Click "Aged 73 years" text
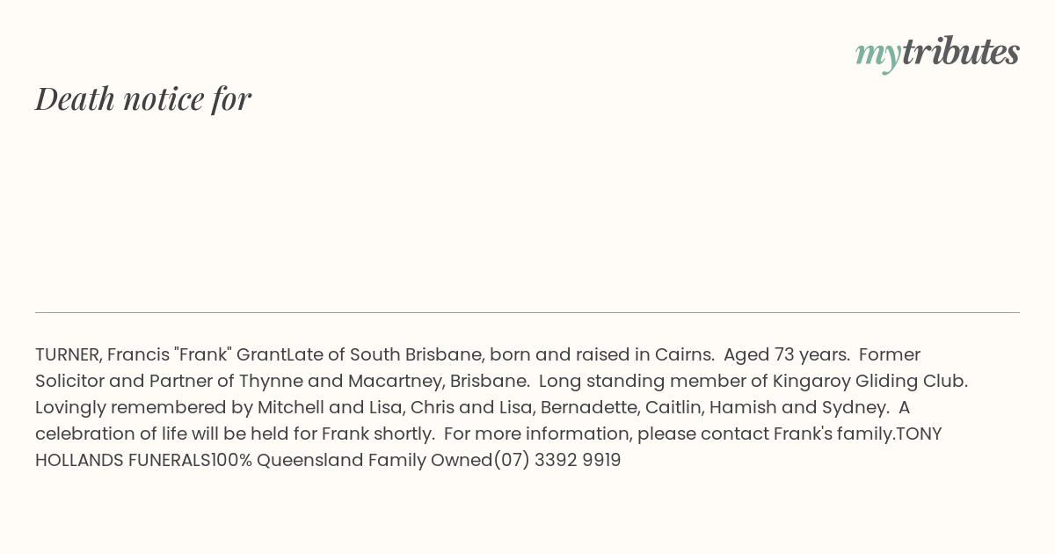 786,354
